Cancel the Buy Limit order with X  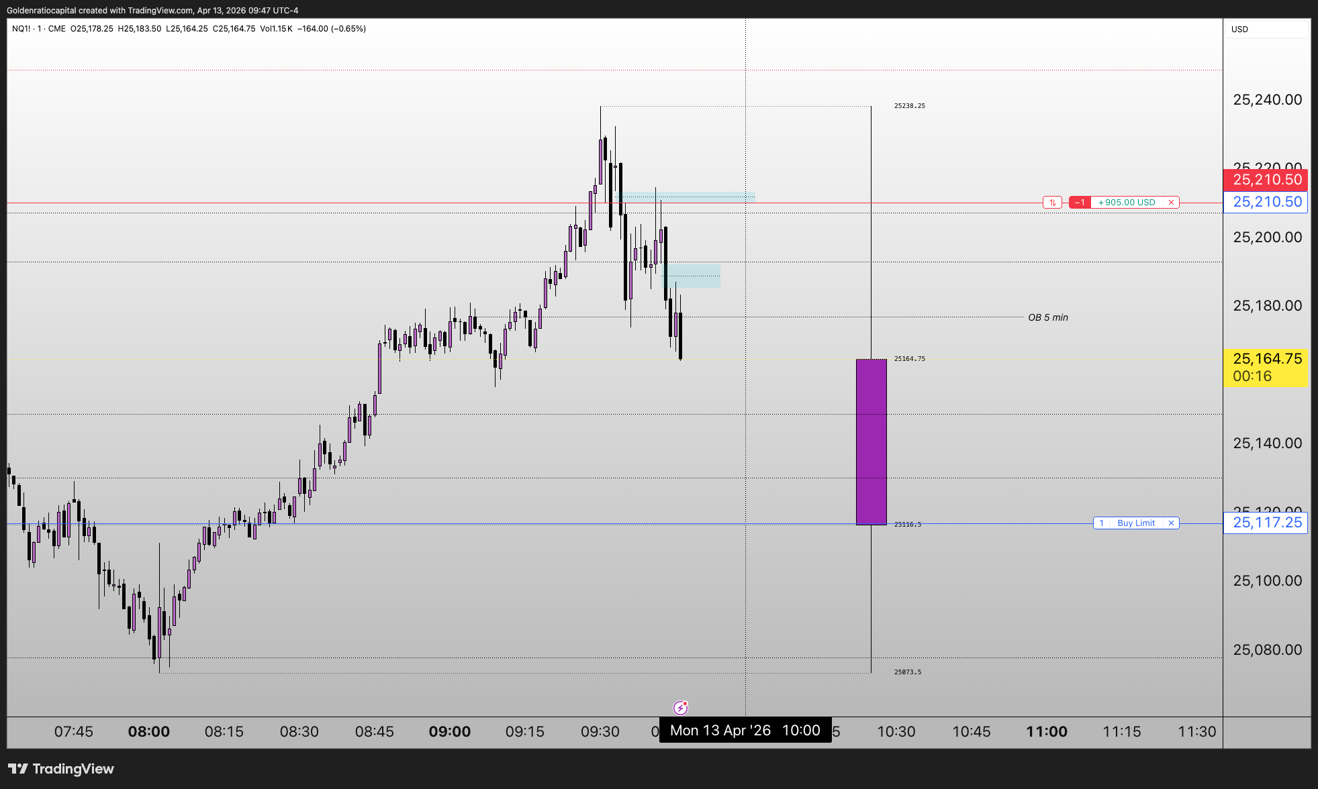1171,523
